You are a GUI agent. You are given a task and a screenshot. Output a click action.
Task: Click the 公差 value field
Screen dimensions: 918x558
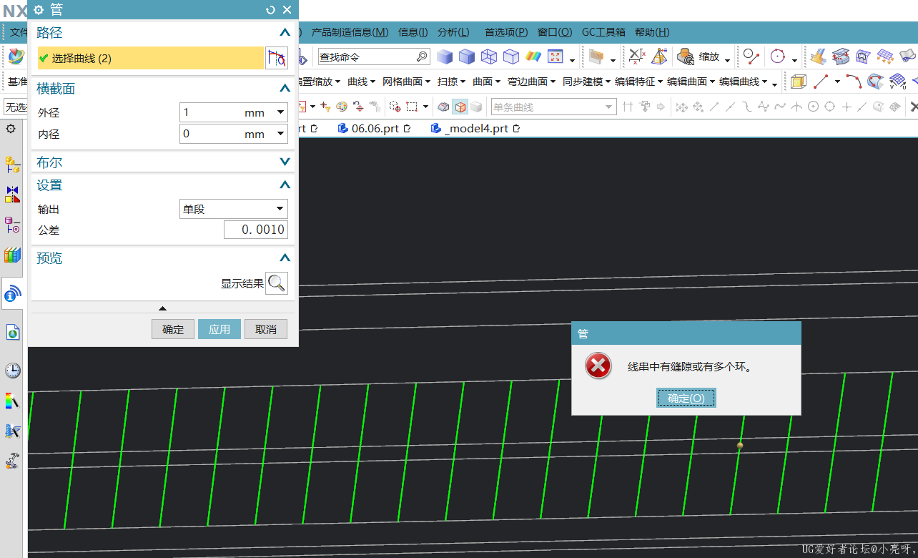[x=256, y=230]
